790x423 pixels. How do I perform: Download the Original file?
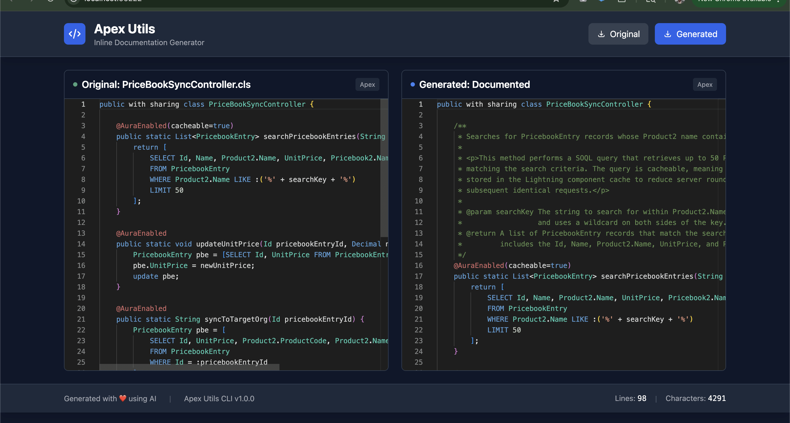point(618,34)
